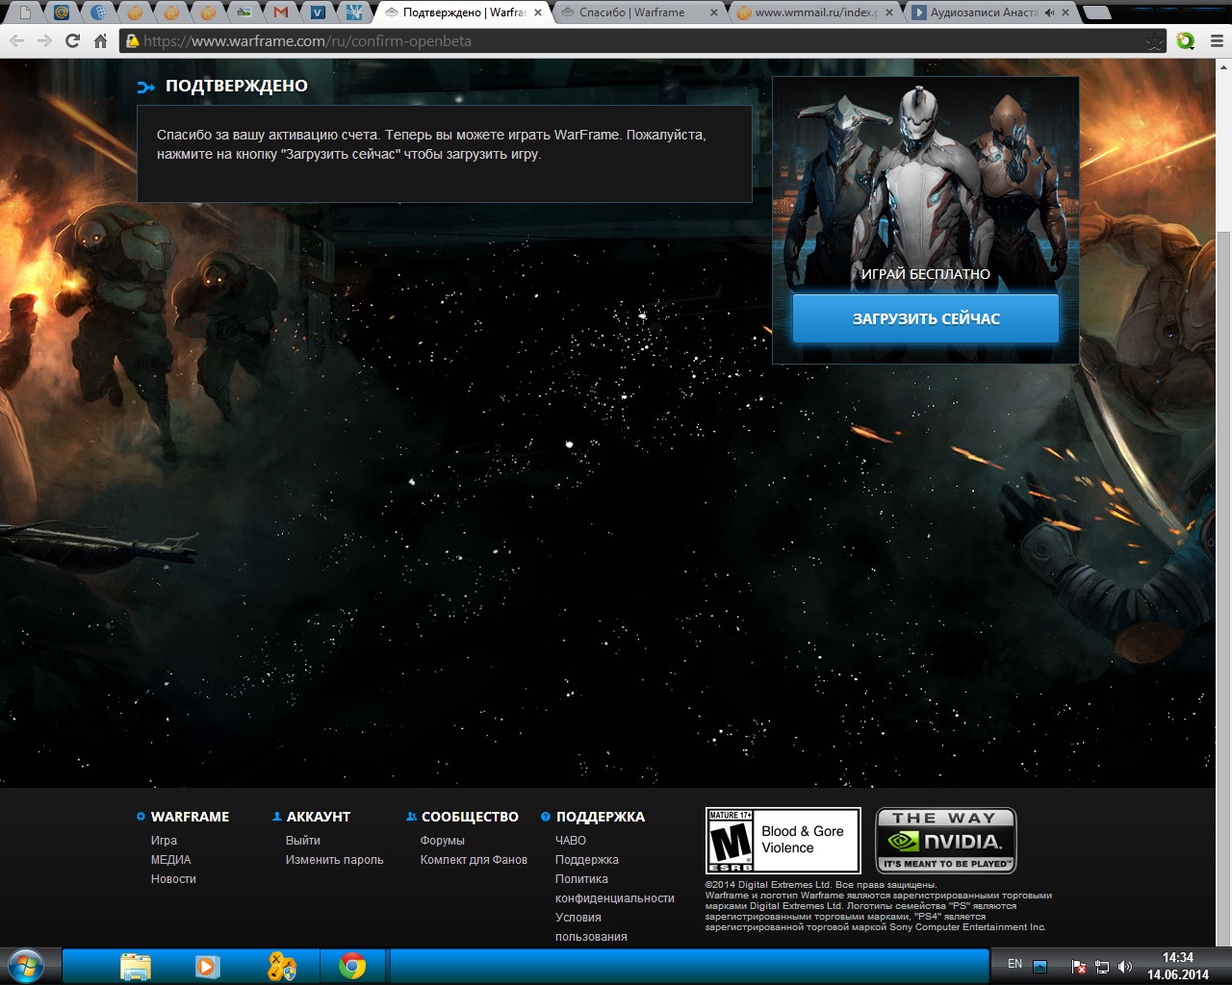
Task: Close the www.wmmail.ru tab
Action: [888, 13]
